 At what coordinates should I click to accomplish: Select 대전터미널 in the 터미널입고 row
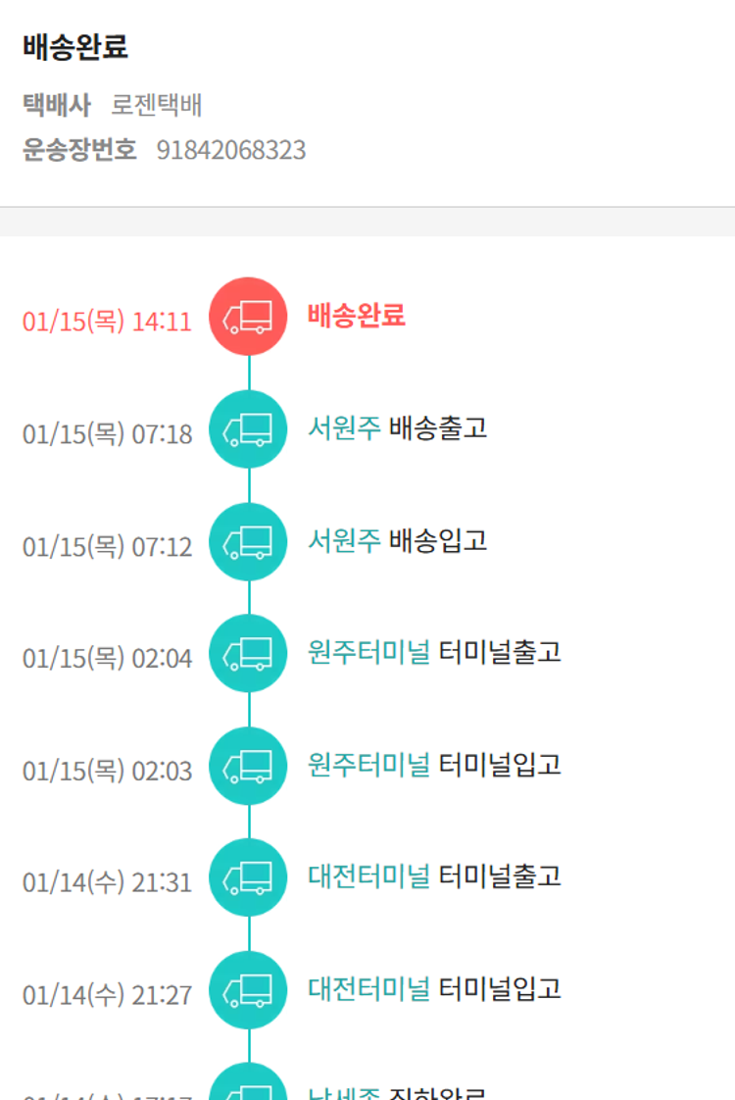368,990
